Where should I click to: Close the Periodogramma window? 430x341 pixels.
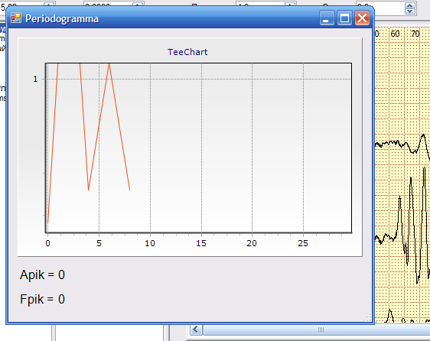[362, 18]
